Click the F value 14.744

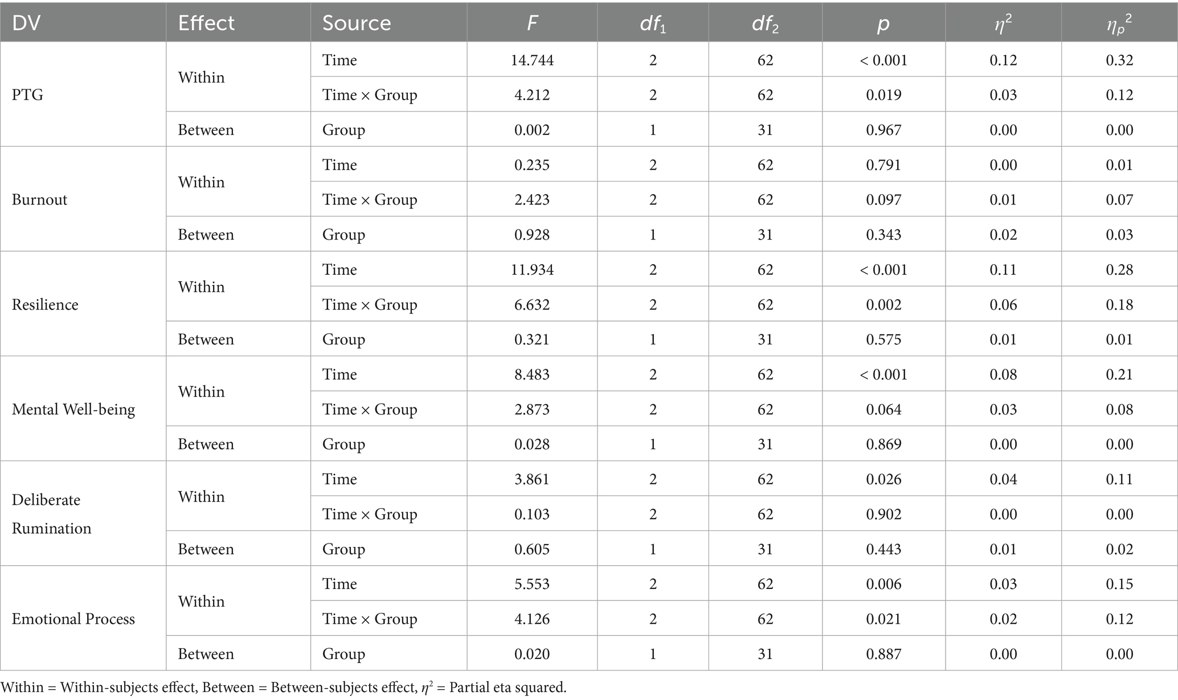click(x=532, y=60)
